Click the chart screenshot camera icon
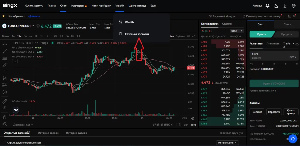This screenshot has width=300, height=146. click(73, 36)
